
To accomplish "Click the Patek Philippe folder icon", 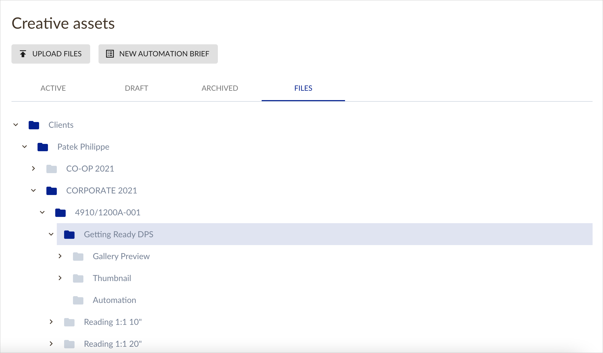I will pyautogui.click(x=43, y=147).
